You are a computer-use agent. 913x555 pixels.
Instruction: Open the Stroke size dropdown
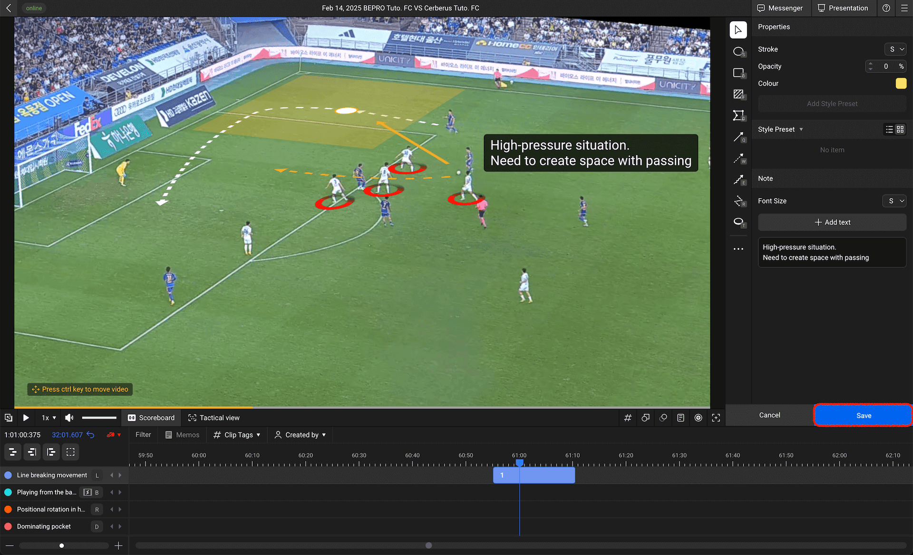[x=895, y=49]
